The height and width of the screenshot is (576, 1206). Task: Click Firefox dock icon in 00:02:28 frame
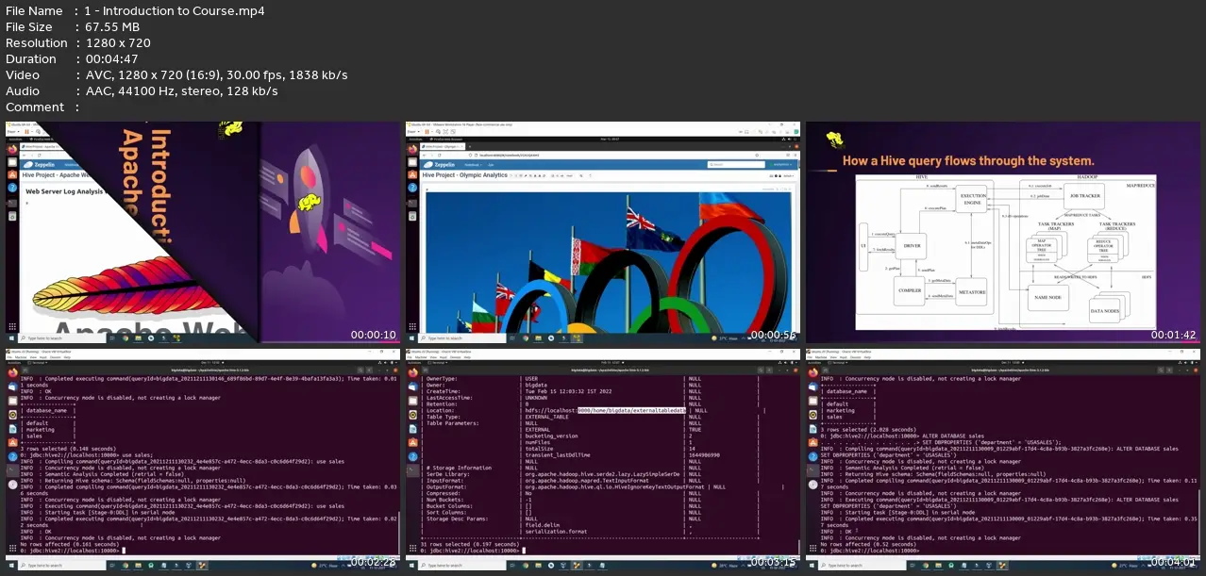click(x=12, y=372)
